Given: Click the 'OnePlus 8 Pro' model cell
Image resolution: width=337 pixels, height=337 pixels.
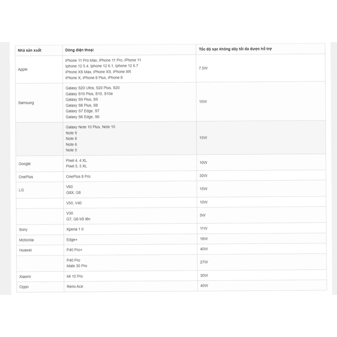Looking at the screenshot, I should click(130, 176).
